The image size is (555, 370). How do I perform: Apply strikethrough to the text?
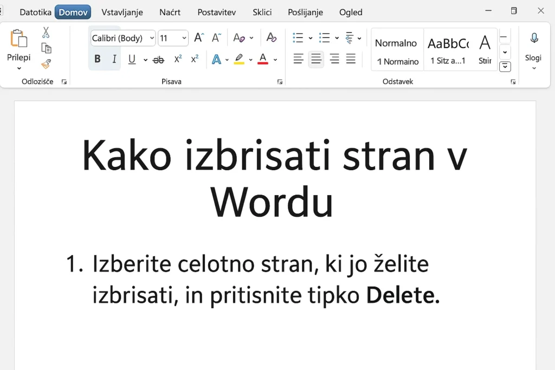pos(158,60)
